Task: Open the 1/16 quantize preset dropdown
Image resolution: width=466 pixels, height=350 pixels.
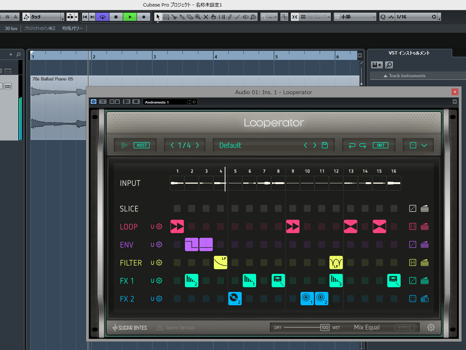Action: tap(416, 17)
